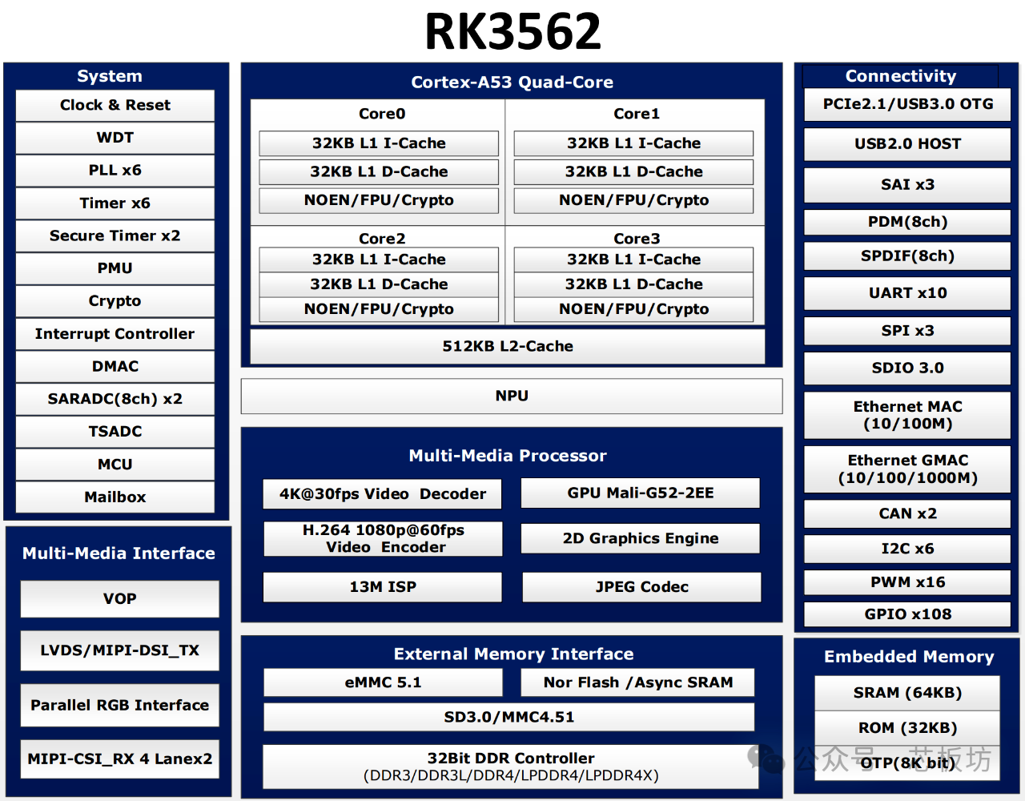The height and width of the screenshot is (801, 1025).
Task: Select the VOP block
Action: pyautogui.click(x=119, y=599)
